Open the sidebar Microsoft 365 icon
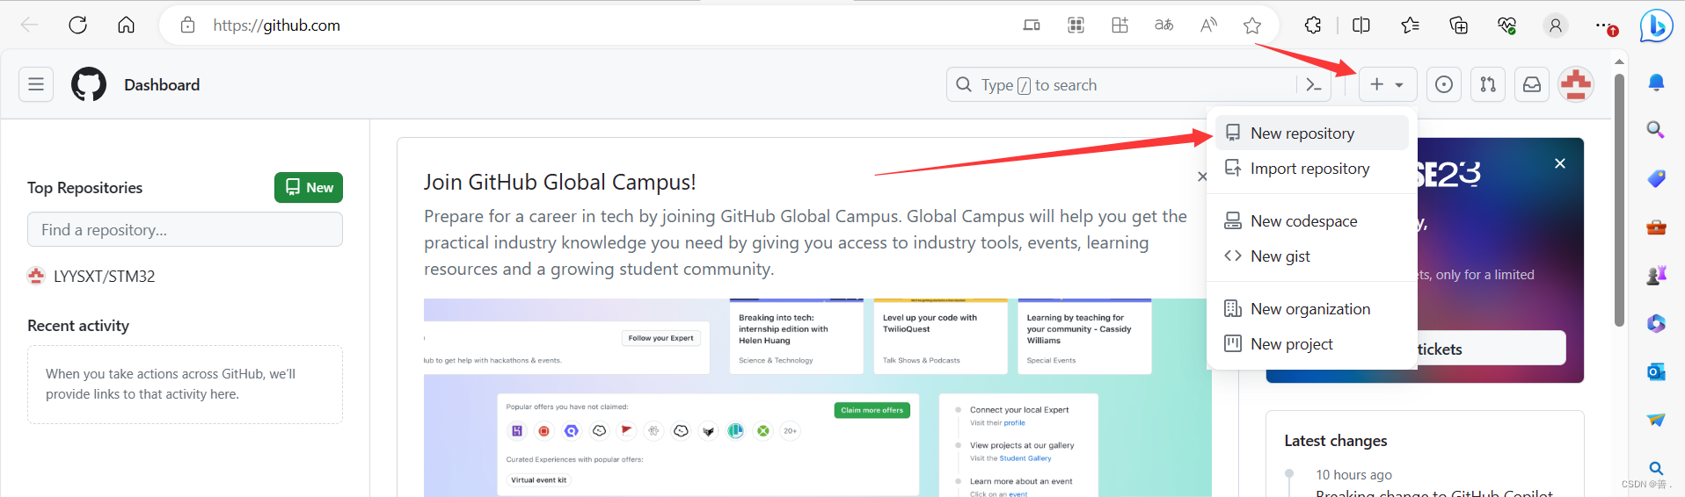This screenshot has height=497, width=1685. tap(1656, 323)
